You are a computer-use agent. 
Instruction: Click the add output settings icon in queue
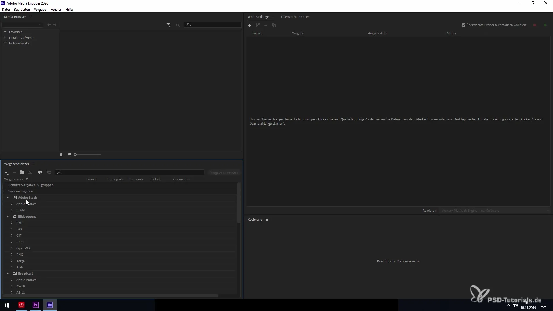258,25
